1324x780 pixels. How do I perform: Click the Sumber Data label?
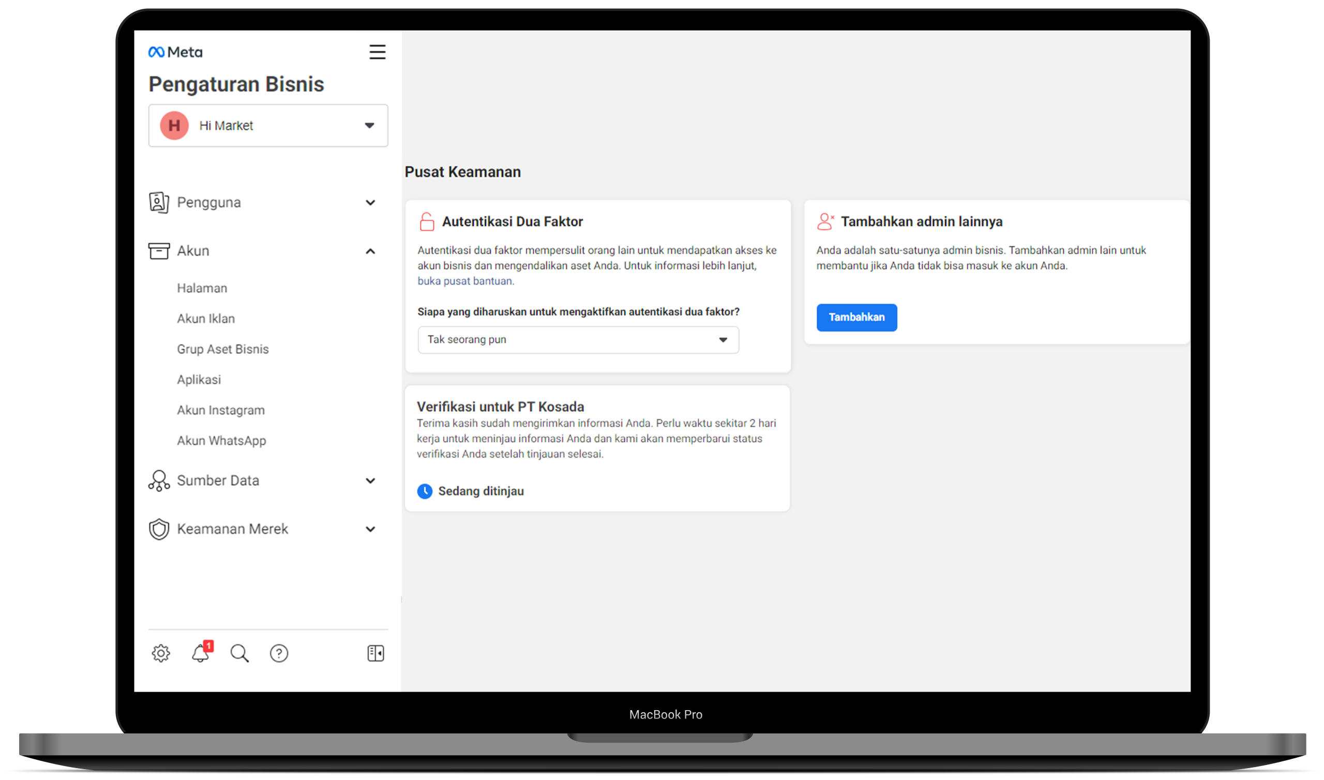(218, 481)
